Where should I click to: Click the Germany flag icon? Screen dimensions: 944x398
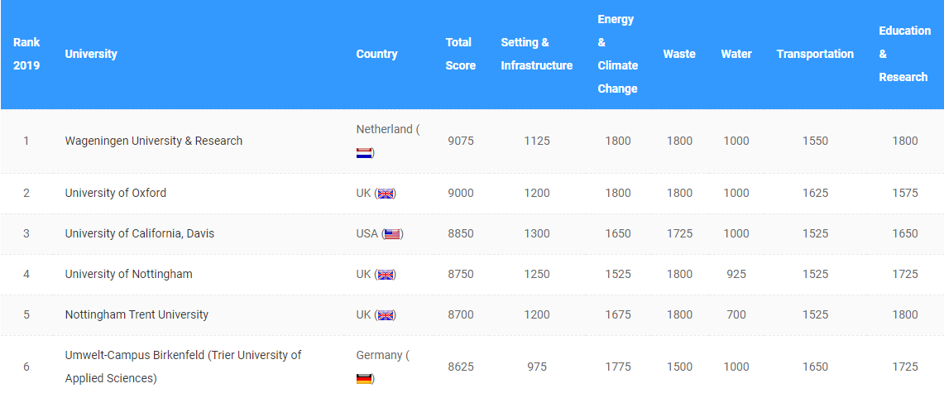tap(364, 379)
